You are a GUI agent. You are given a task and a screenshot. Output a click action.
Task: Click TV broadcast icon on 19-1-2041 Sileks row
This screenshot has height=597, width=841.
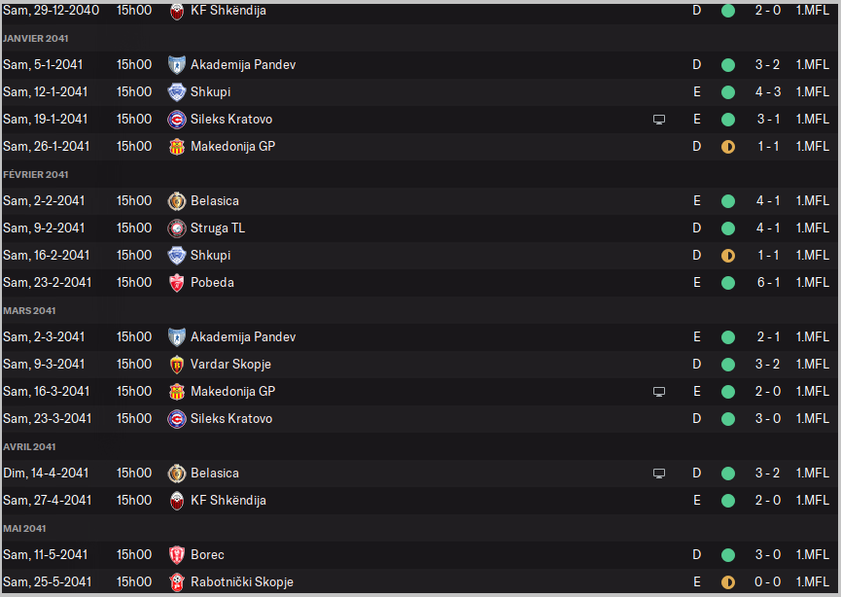coord(659,120)
